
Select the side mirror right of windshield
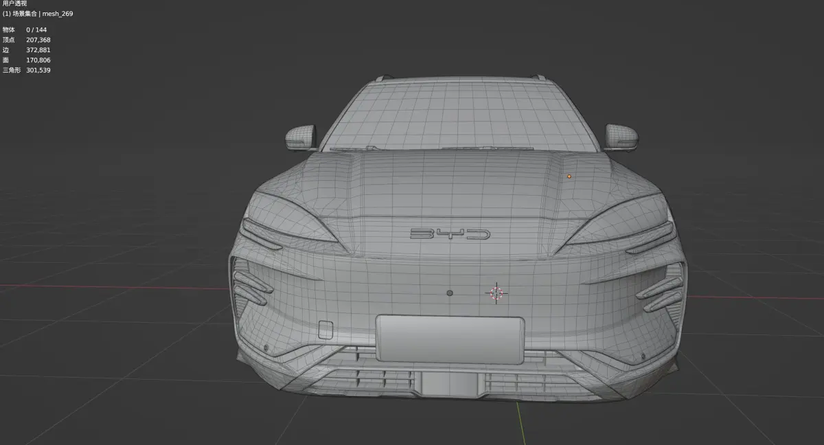point(621,137)
